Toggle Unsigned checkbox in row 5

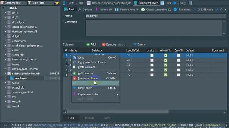(152, 75)
